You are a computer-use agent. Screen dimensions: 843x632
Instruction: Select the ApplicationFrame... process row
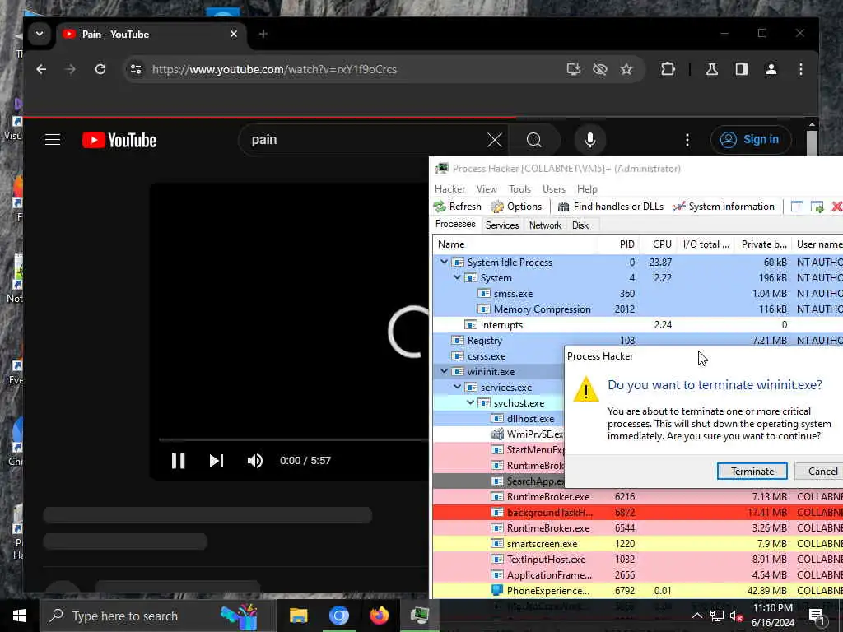tap(638, 574)
